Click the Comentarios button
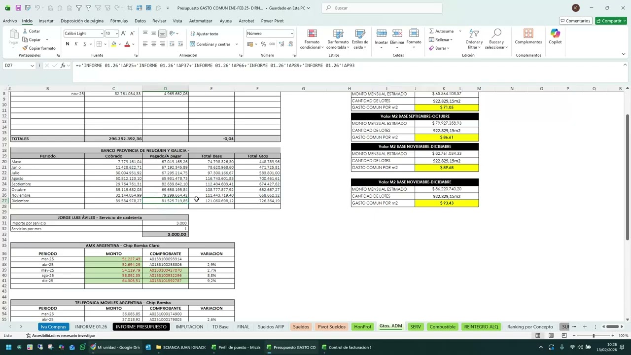This screenshot has height=355, width=631. coord(575,21)
